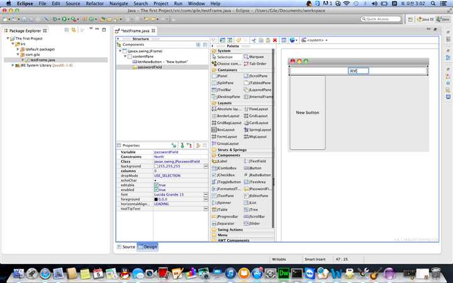Select the CardLayout item
The height and width of the screenshot is (283, 453).
[256, 123]
